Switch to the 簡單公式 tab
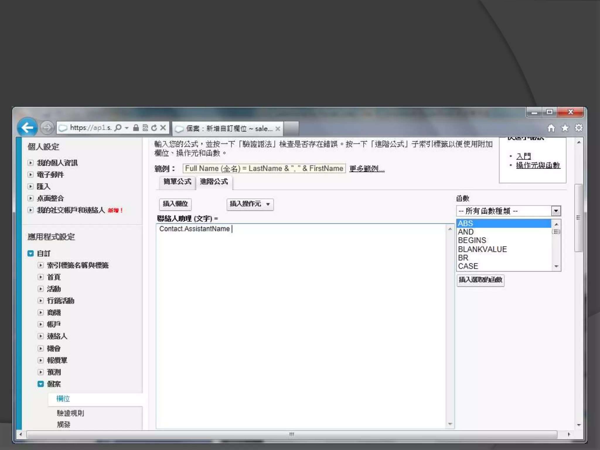This screenshot has width=600, height=450. click(x=177, y=182)
